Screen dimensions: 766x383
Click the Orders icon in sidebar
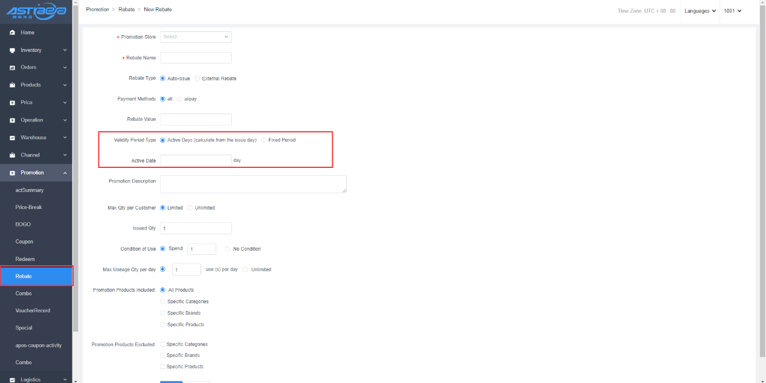(12, 68)
